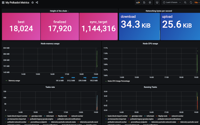Save the dashboard using the save icon
Image resolution: width=200 pixels, height=125 pixels.
point(144,3)
